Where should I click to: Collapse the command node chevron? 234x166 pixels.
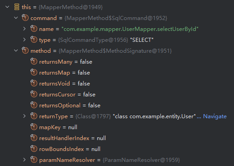pos(16,18)
